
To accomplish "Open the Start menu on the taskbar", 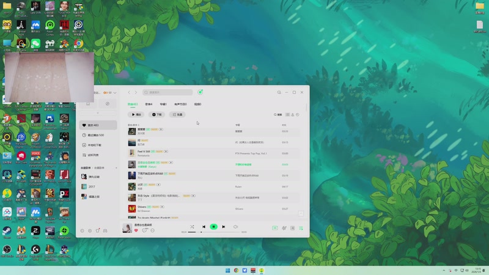I will [x=227, y=270].
